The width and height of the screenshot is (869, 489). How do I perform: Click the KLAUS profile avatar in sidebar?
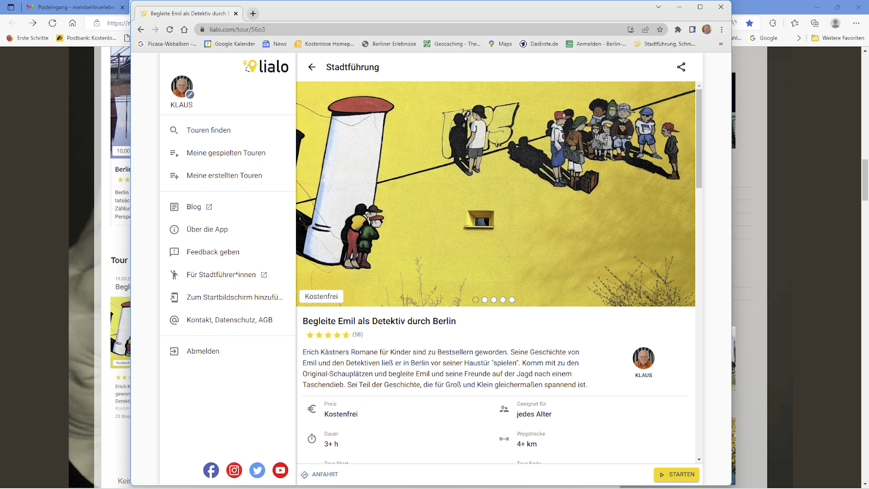[x=182, y=87]
